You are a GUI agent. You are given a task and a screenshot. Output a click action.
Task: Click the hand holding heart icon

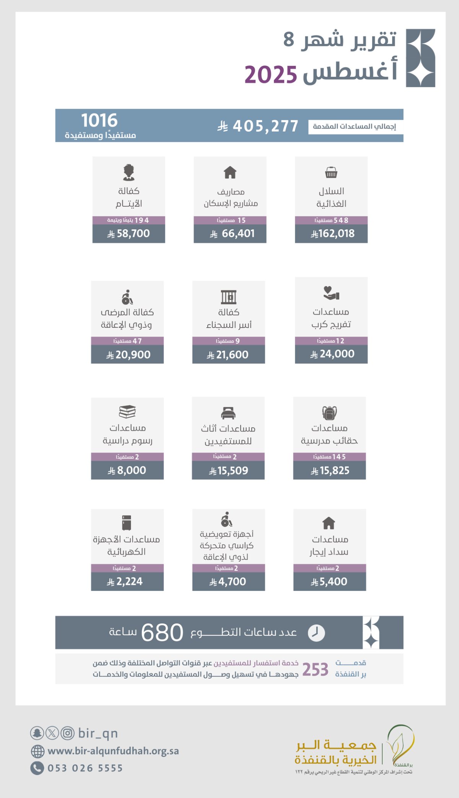click(x=331, y=293)
